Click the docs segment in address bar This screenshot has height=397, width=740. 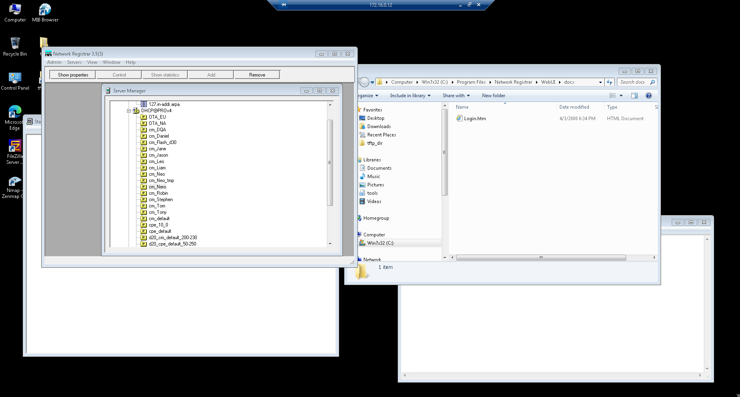(x=569, y=82)
